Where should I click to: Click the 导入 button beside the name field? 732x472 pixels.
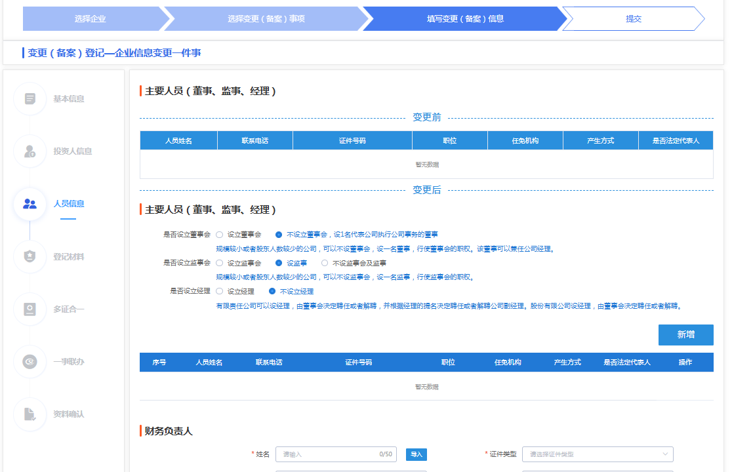416,454
